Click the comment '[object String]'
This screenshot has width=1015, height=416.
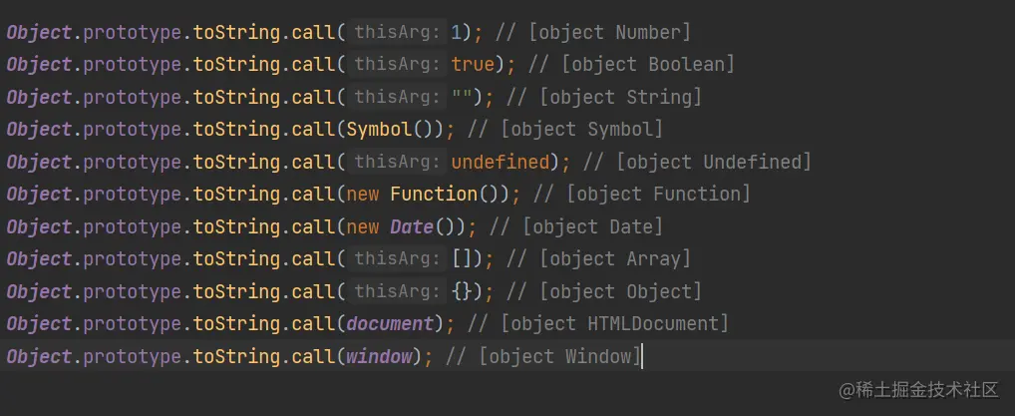[x=621, y=97]
